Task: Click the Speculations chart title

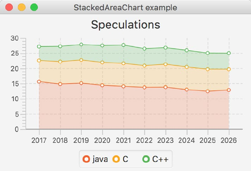Action: tap(125, 25)
